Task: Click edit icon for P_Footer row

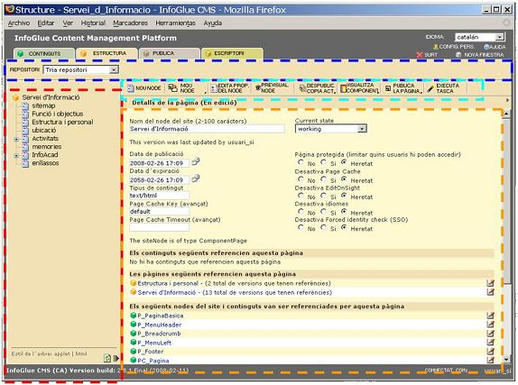Action: (490, 352)
